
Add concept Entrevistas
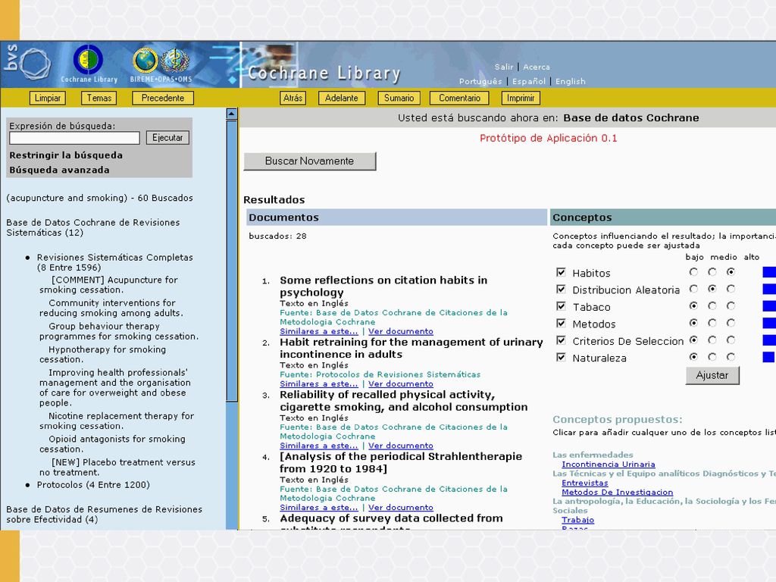(585, 483)
